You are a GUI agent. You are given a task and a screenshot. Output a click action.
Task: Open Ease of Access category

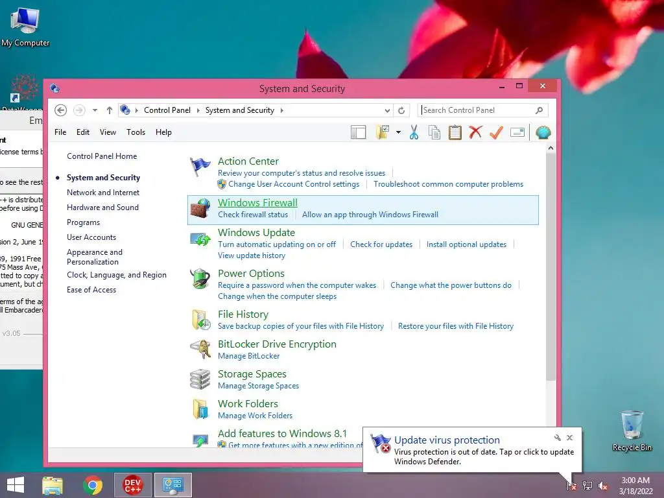tap(91, 290)
